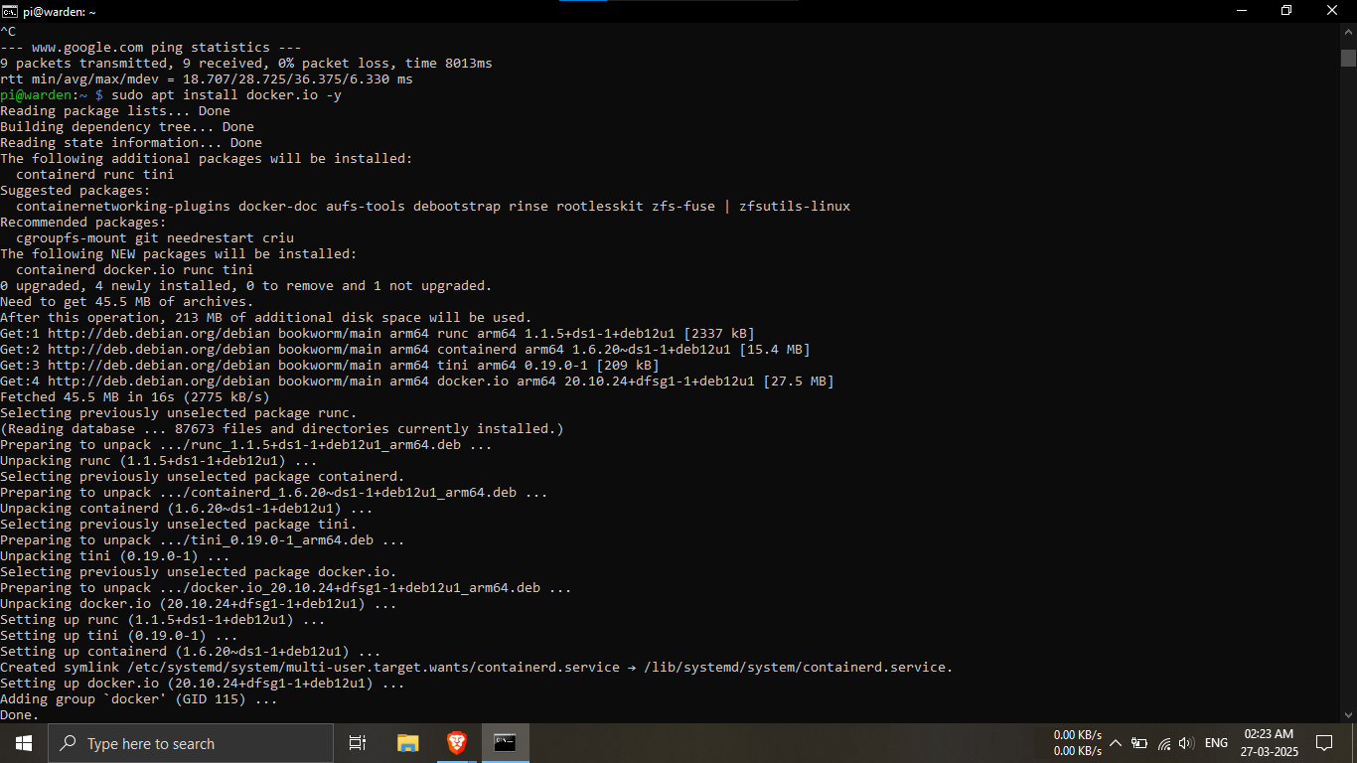Launch File Explorer from the taskbar
This screenshot has height=763, width=1357.
coord(407,743)
